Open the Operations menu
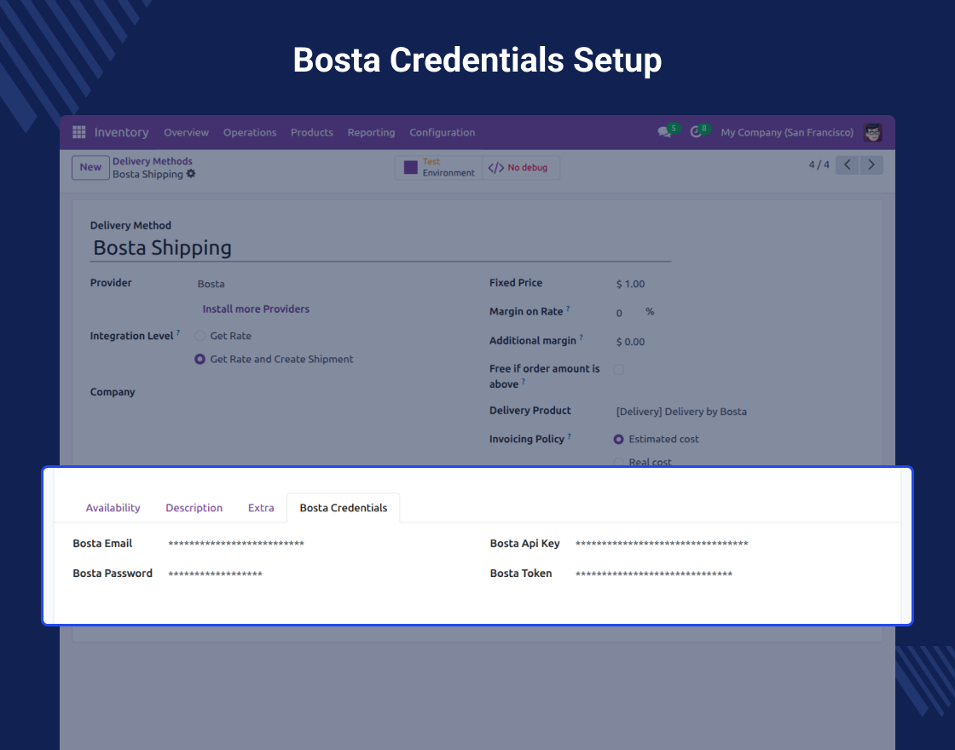The width and height of the screenshot is (955, 750). (250, 132)
